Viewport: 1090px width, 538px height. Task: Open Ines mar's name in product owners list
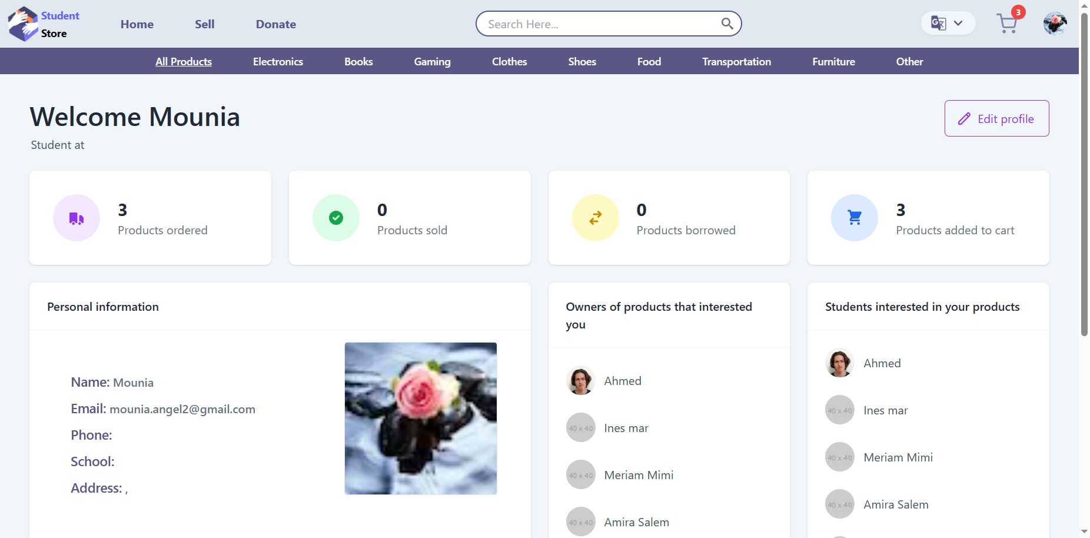pos(626,428)
